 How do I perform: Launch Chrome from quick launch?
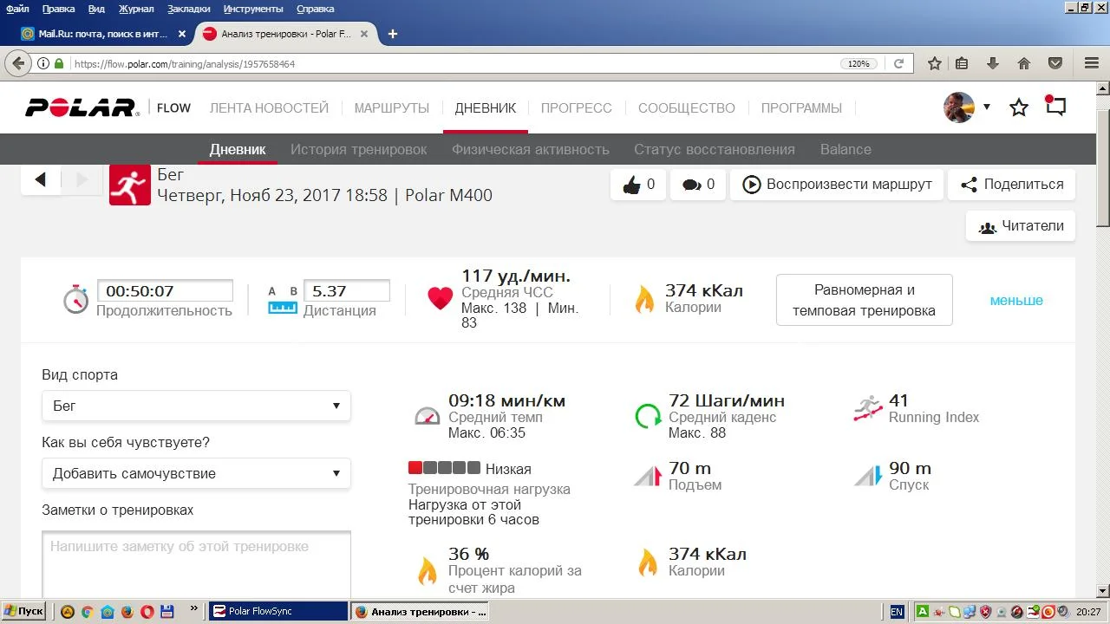click(87, 612)
